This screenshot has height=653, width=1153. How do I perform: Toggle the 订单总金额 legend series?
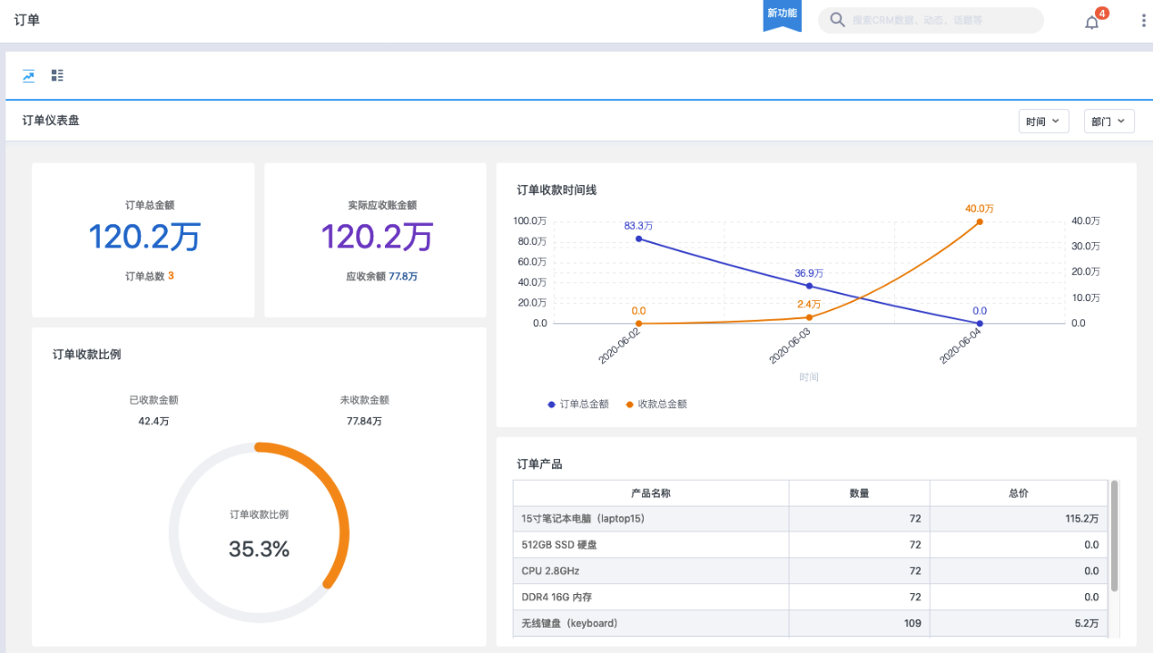pyautogui.click(x=578, y=404)
